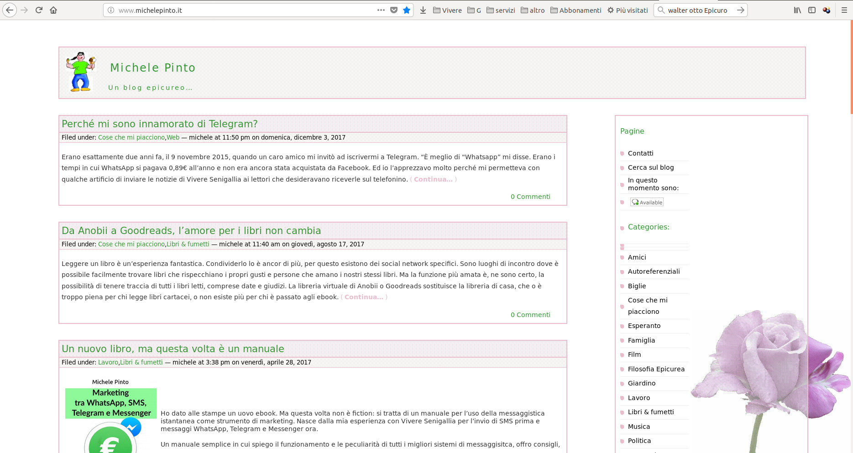Reload the current page

coord(39,10)
